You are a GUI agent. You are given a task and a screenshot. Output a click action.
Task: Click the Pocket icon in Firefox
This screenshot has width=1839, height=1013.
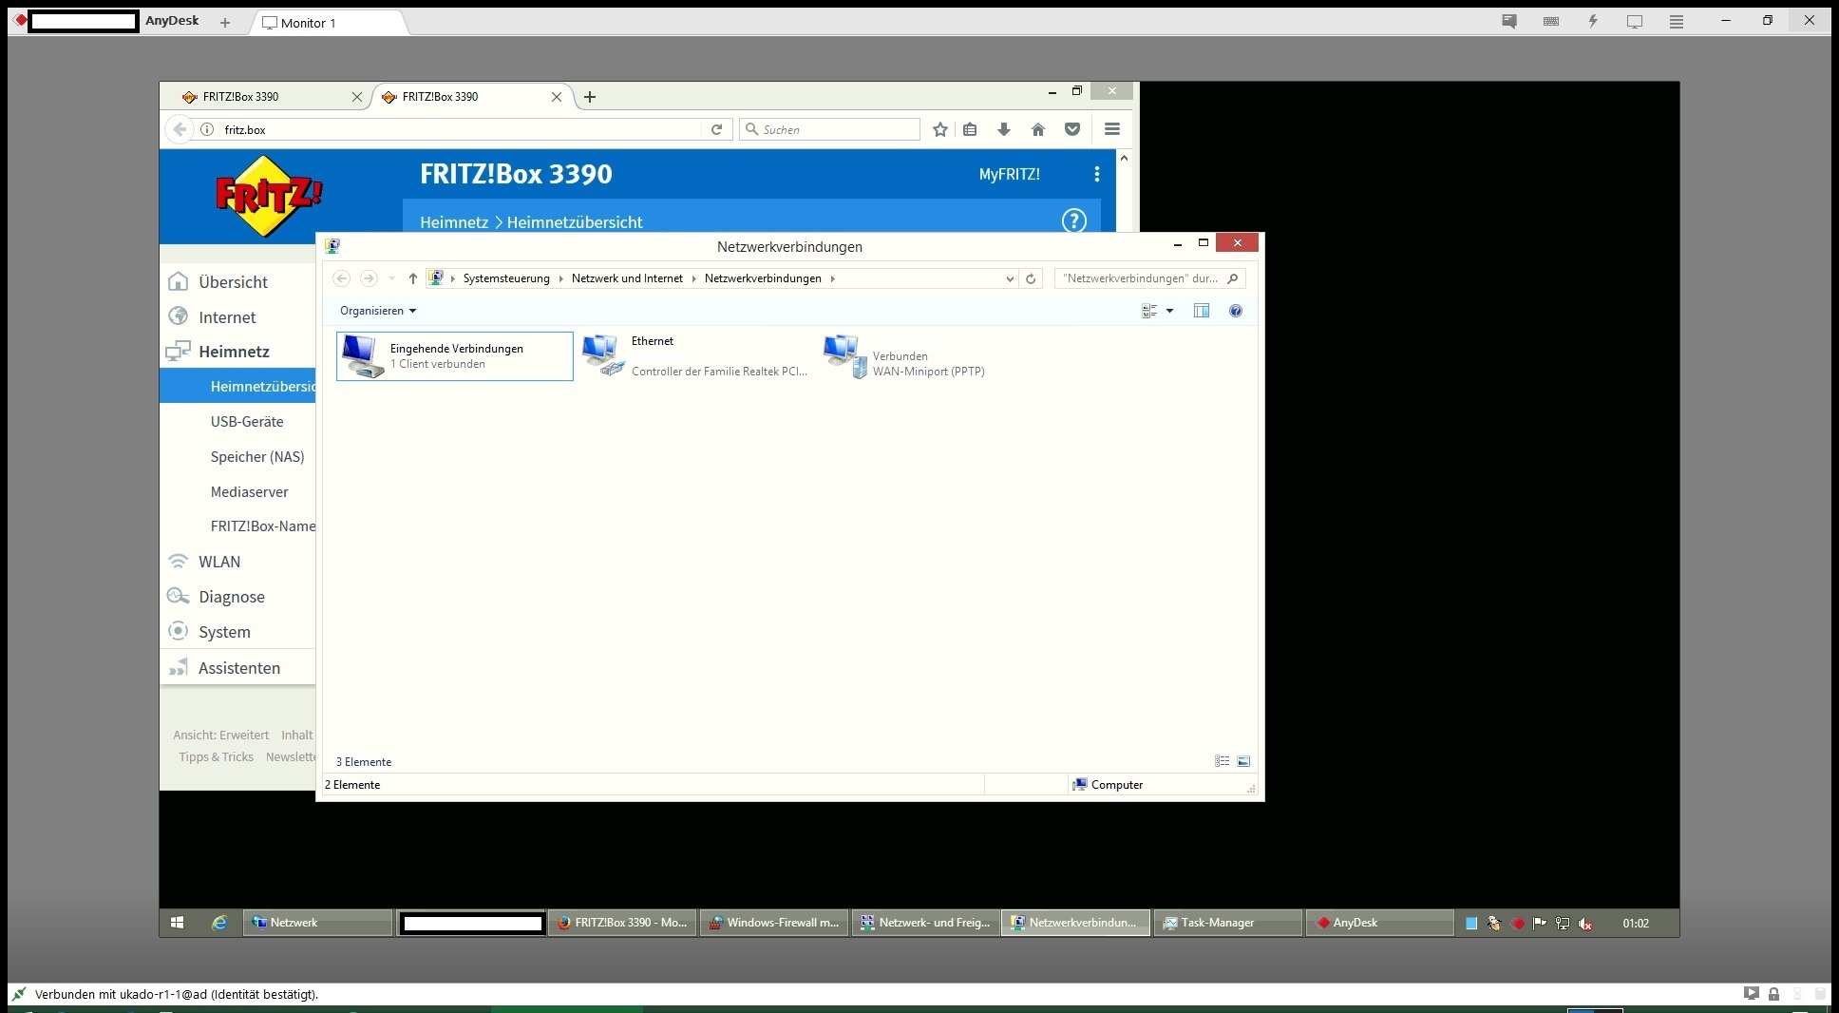[1072, 129]
